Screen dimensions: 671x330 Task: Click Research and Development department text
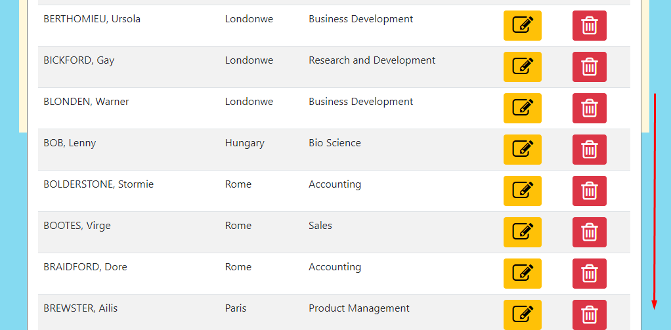(372, 60)
